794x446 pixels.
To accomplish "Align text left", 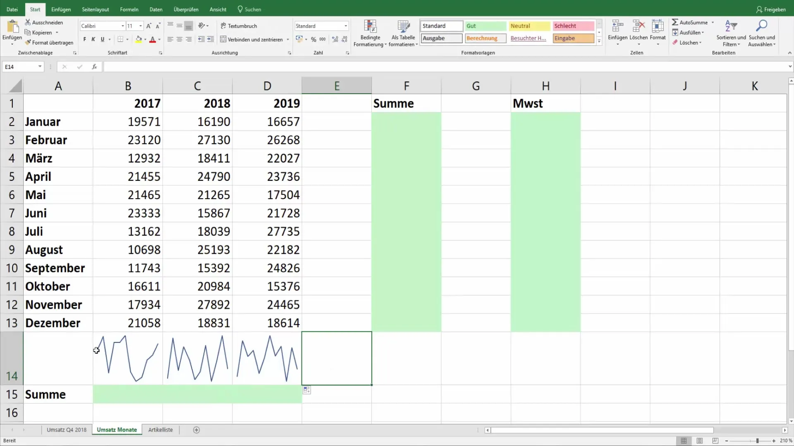I will tap(170, 39).
